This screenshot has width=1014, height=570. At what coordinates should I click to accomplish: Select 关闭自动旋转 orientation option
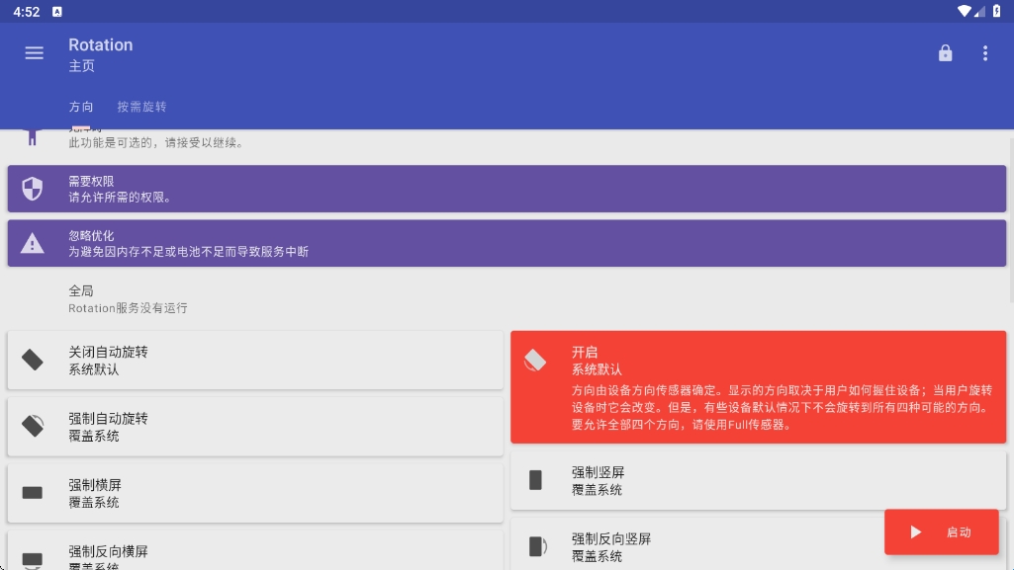(x=255, y=361)
